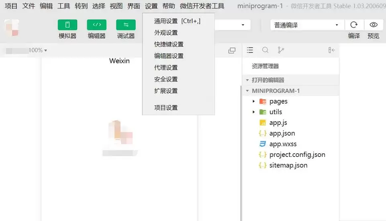Open the 界面 menu
Image resolution: width=386 pixels, height=221 pixels.
tap(133, 6)
